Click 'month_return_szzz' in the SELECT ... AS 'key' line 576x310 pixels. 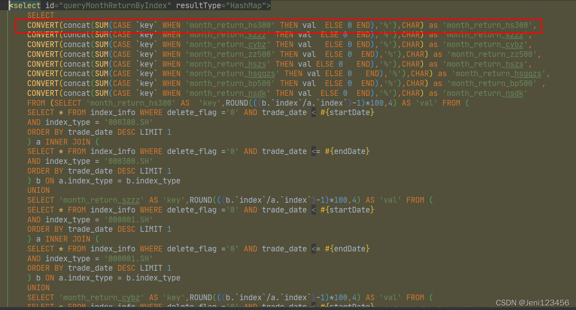[x=101, y=200]
